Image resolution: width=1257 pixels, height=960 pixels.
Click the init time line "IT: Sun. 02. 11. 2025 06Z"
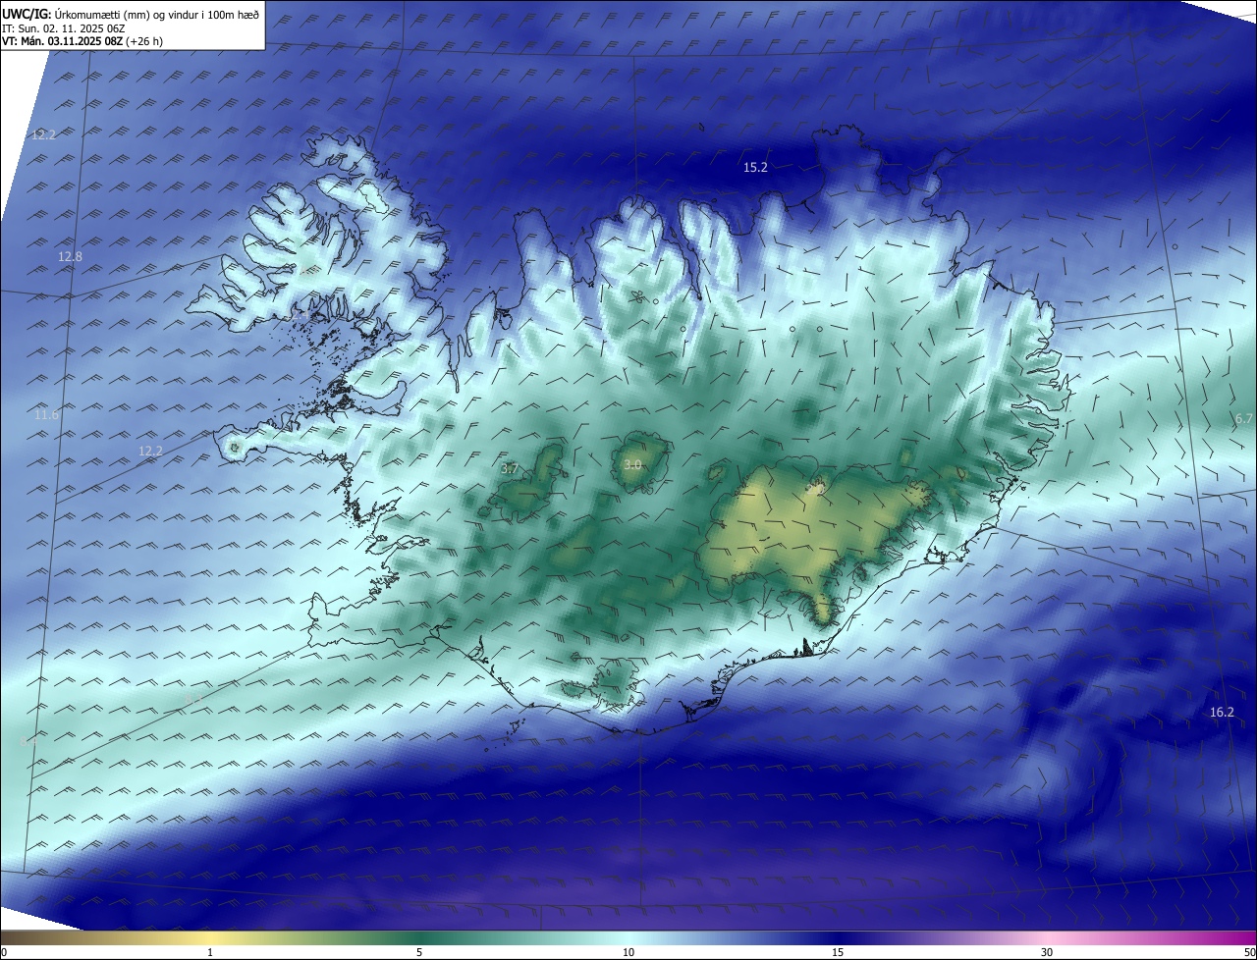click(x=64, y=28)
